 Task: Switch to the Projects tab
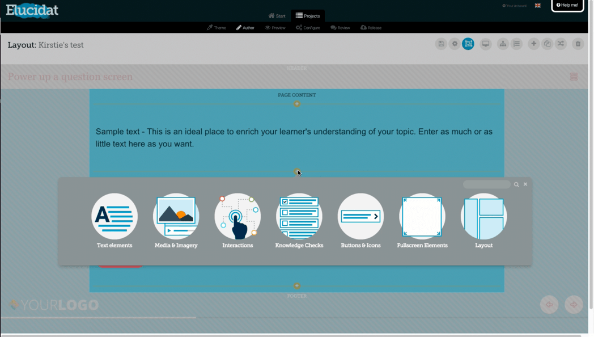[x=308, y=16]
